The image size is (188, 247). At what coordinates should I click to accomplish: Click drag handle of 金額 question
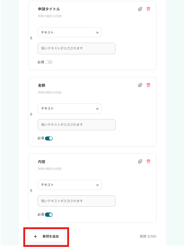[31, 114]
